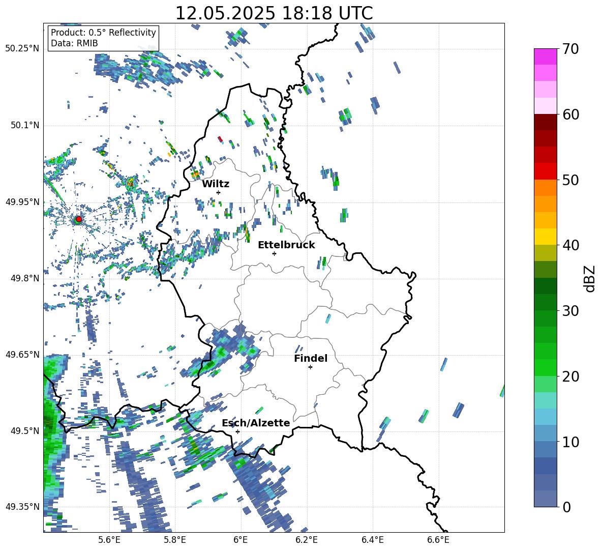This screenshot has height=550, width=602.
Task: Click the 6.6°E longitude label
Action: coord(438,540)
